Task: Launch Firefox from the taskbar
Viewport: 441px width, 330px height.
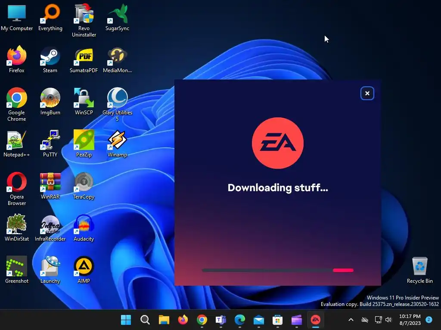Action: pyautogui.click(x=183, y=320)
